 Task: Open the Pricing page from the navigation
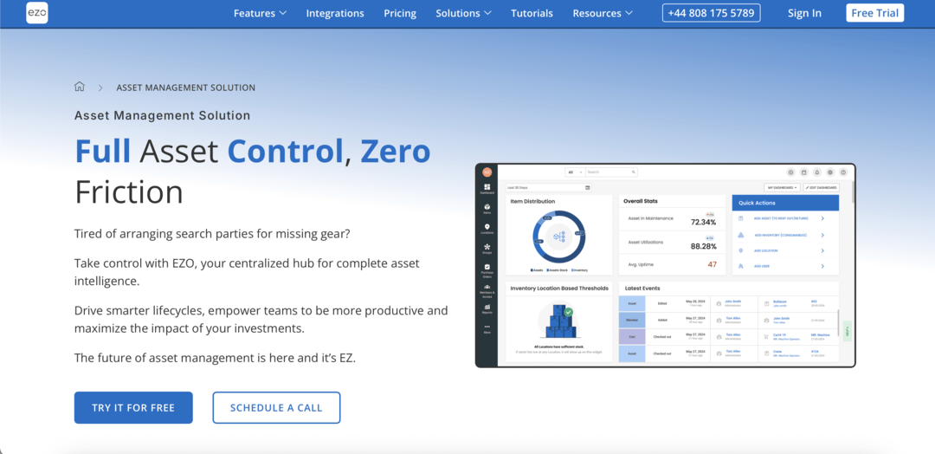point(400,13)
